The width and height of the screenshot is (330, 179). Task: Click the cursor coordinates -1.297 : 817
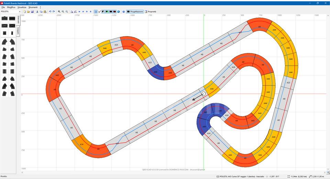pos(274,177)
